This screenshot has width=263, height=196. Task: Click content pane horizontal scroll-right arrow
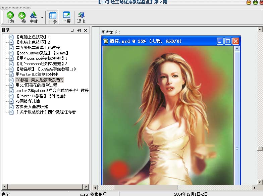coord(254,188)
